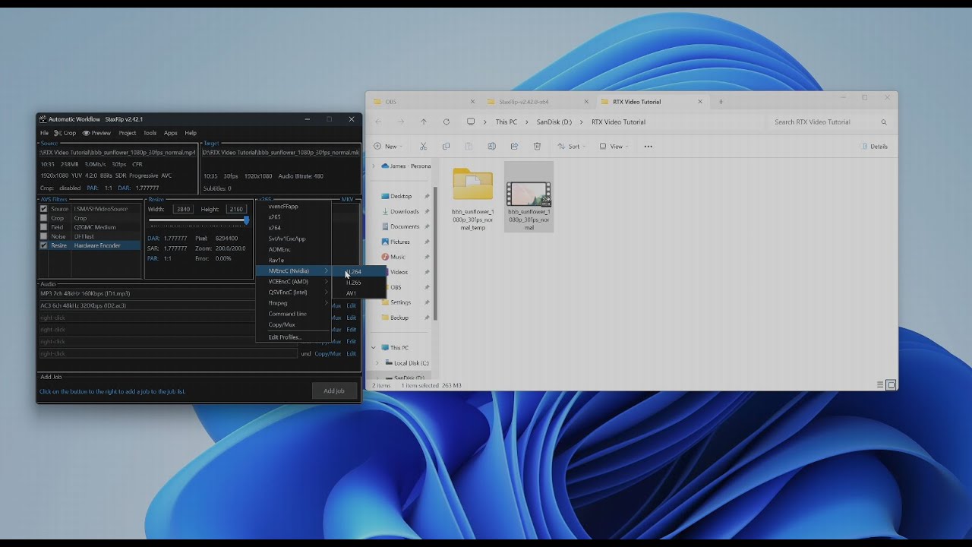The width and height of the screenshot is (972, 547).
Task: Toggle the Source filter checkbox
Action: [44, 209]
